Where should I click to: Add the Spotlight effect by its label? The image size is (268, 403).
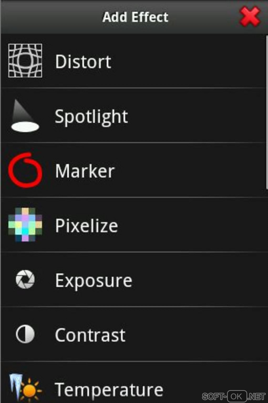click(91, 117)
